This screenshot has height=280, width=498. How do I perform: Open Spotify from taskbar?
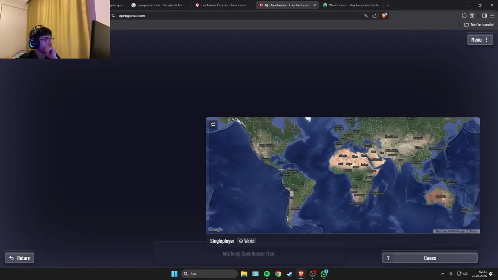[x=267, y=274]
